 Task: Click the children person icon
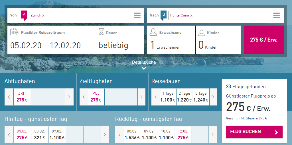(202, 32)
